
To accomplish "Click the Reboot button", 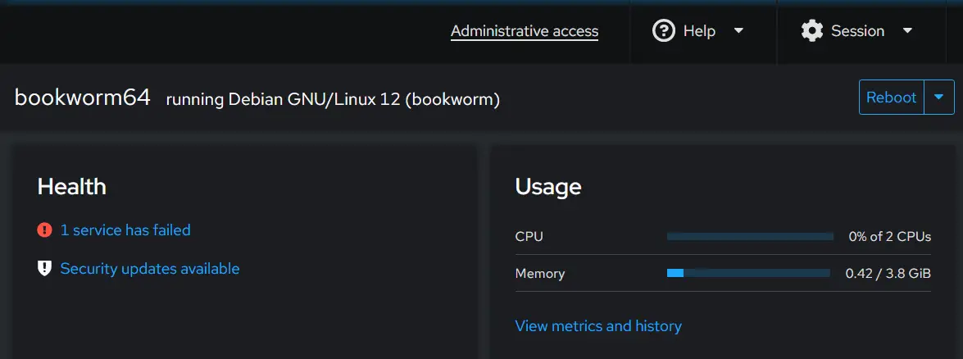I will tap(891, 97).
